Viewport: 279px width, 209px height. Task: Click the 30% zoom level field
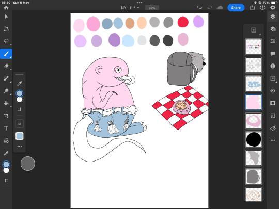(152, 8)
